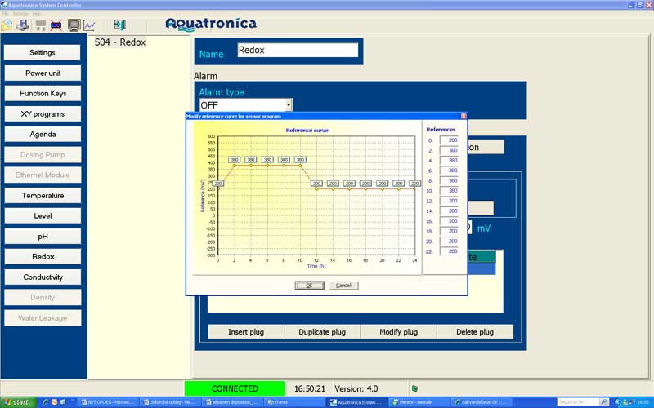Close the Modify reference curve dialog
654x408 pixels.
click(x=464, y=116)
